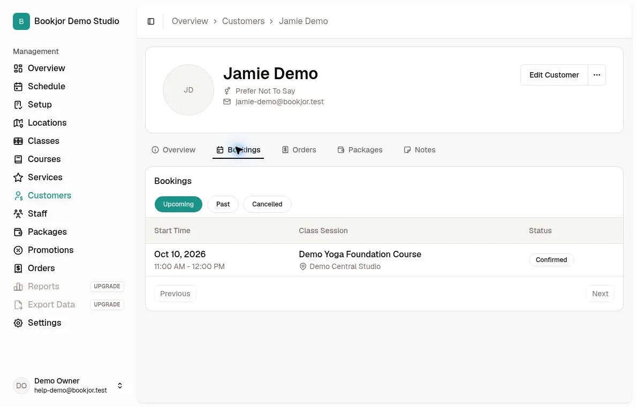Show Past bookings filter
Screen dimensions: 636x407
tap(223, 204)
